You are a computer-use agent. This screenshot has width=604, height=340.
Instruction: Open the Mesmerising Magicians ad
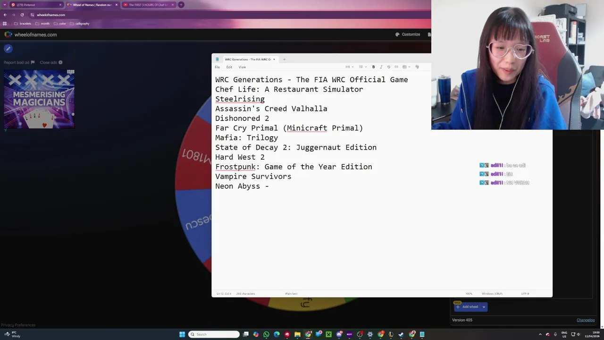(39, 99)
